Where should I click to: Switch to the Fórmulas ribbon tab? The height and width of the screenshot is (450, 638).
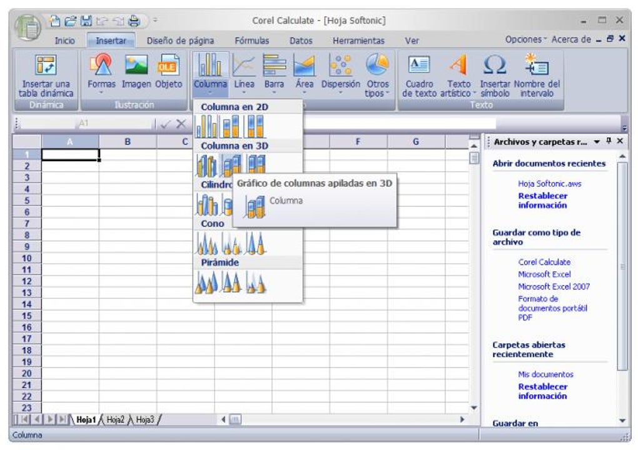252,41
